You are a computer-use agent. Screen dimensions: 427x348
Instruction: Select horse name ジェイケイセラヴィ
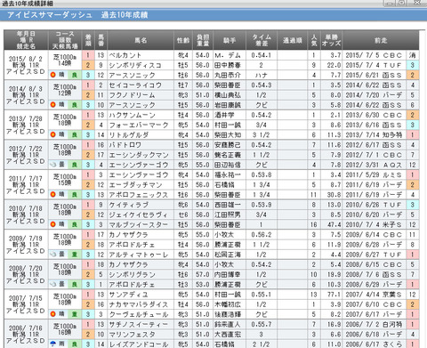pyautogui.click(x=138, y=214)
